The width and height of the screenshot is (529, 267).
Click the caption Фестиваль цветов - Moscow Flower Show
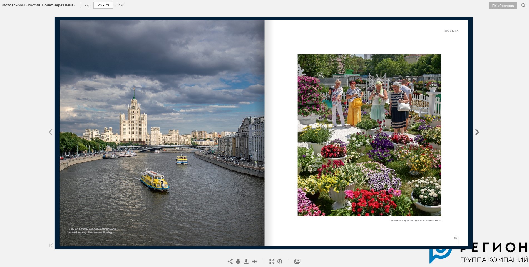[415, 221]
